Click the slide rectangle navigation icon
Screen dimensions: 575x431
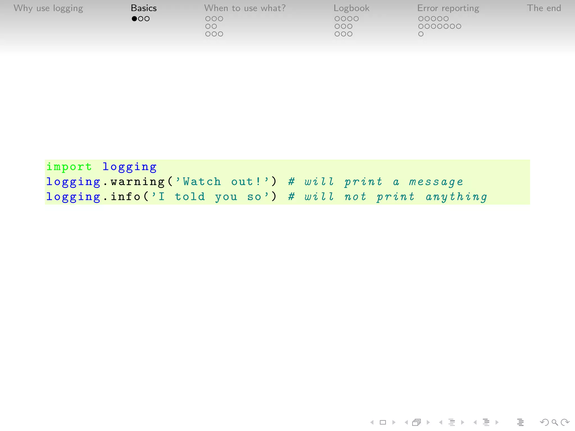click(x=383, y=422)
